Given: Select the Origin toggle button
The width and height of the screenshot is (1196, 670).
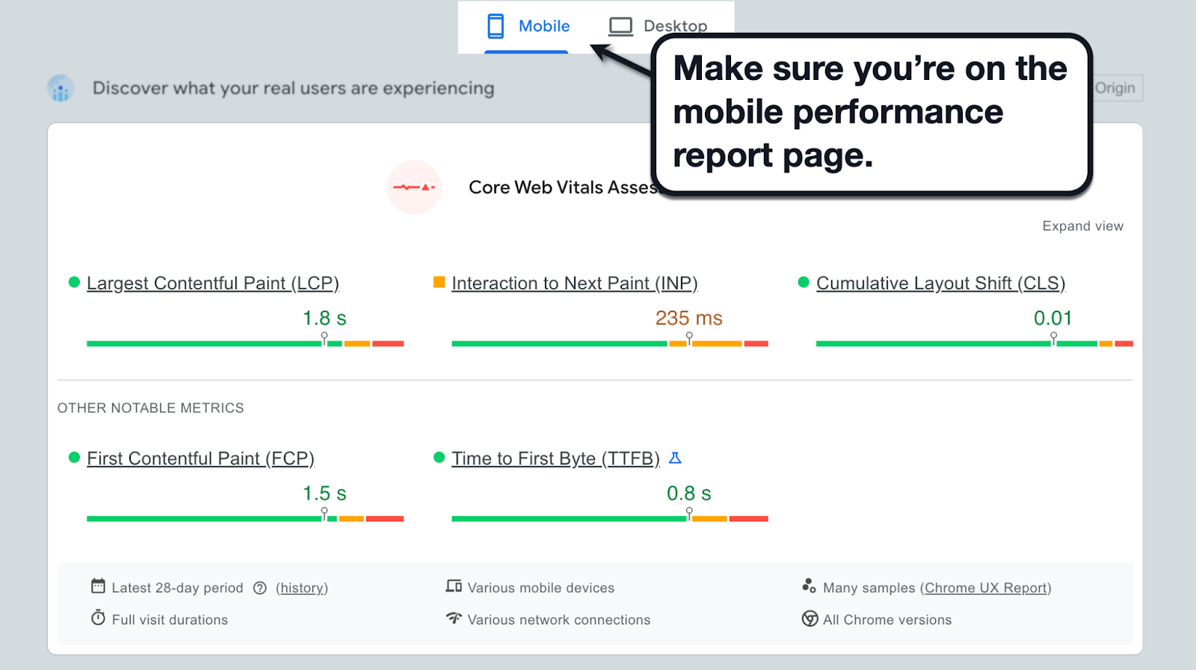Looking at the screenshot, I should point(1115,88).
